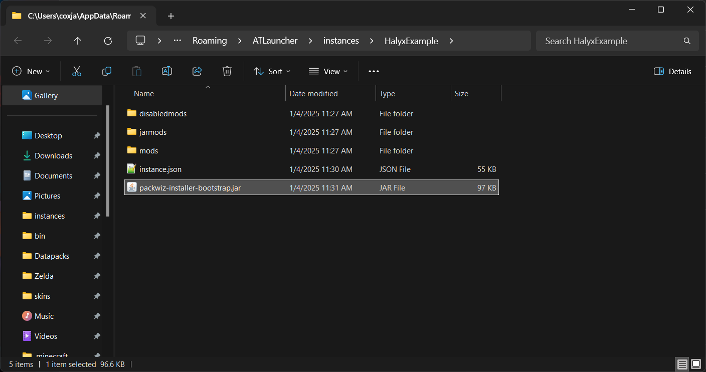Switch to details list view in status bar
Screen dimensions: 706x372
(x=682, y=364)
